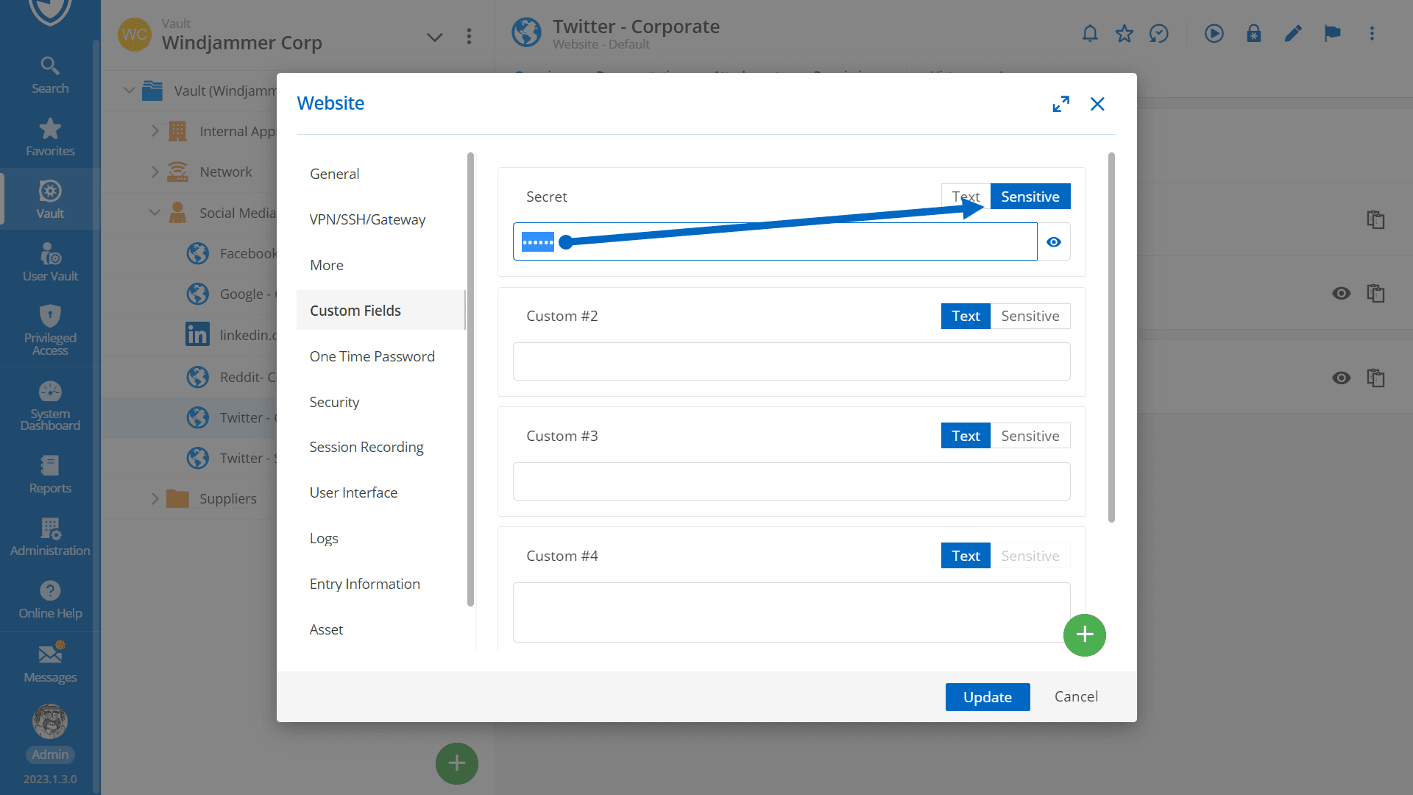Viewport: 1413px width, 795px height.
Task: Select the Session Recording section
Action: tap(366, 447)
